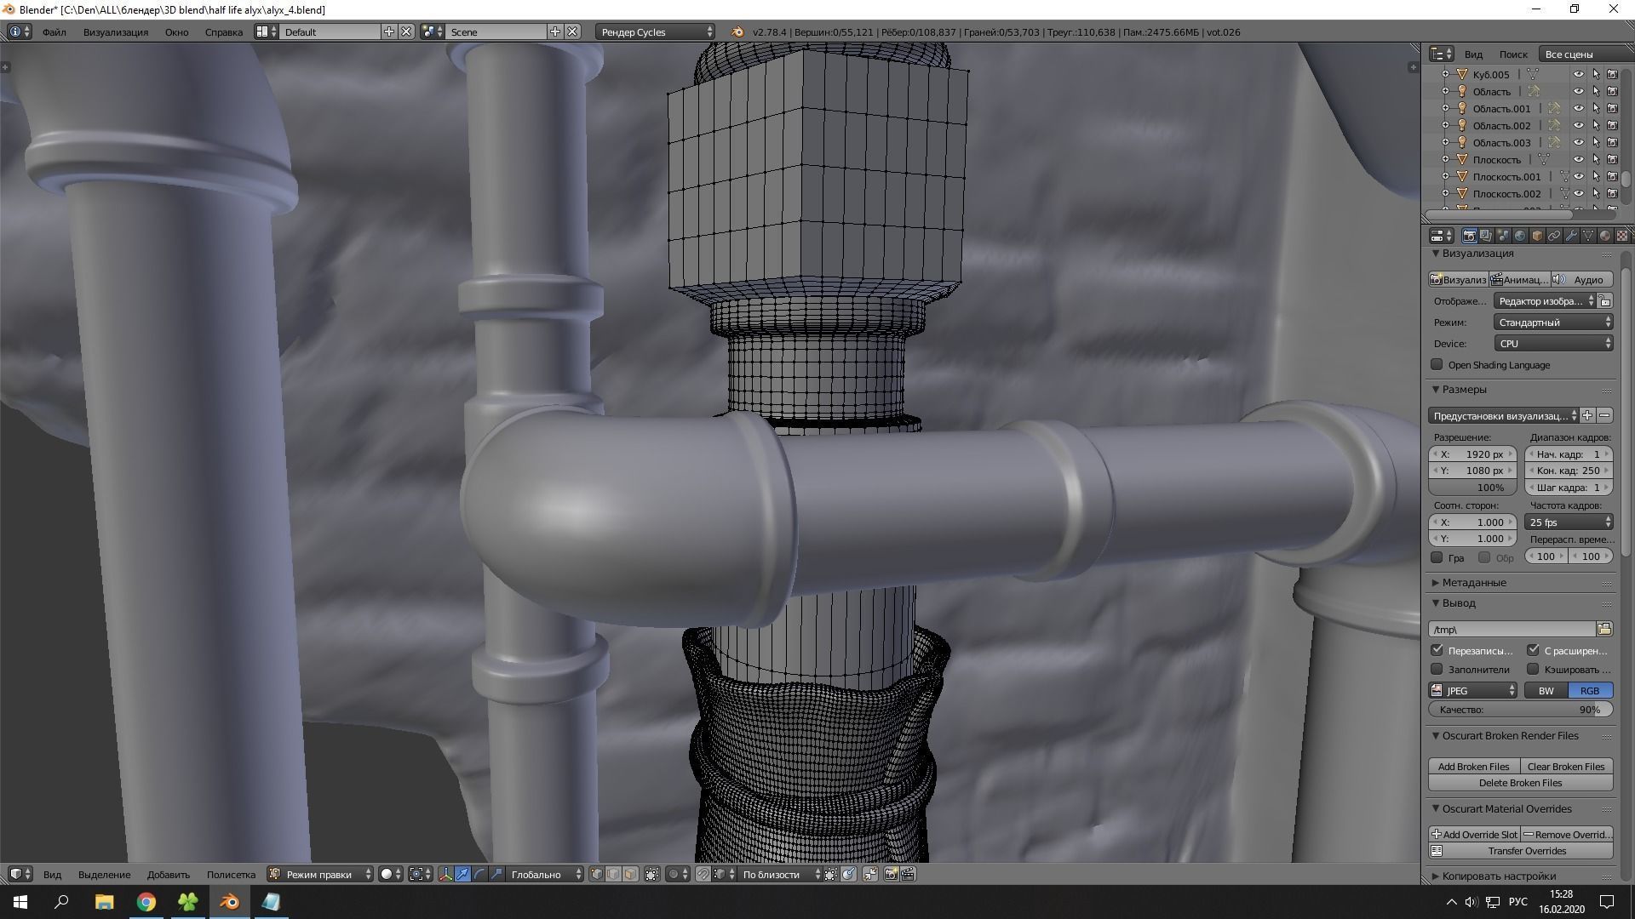Open the Device CPU dropdown
The height and width of the screenshot is (919, 1635).
(1553, 343)
